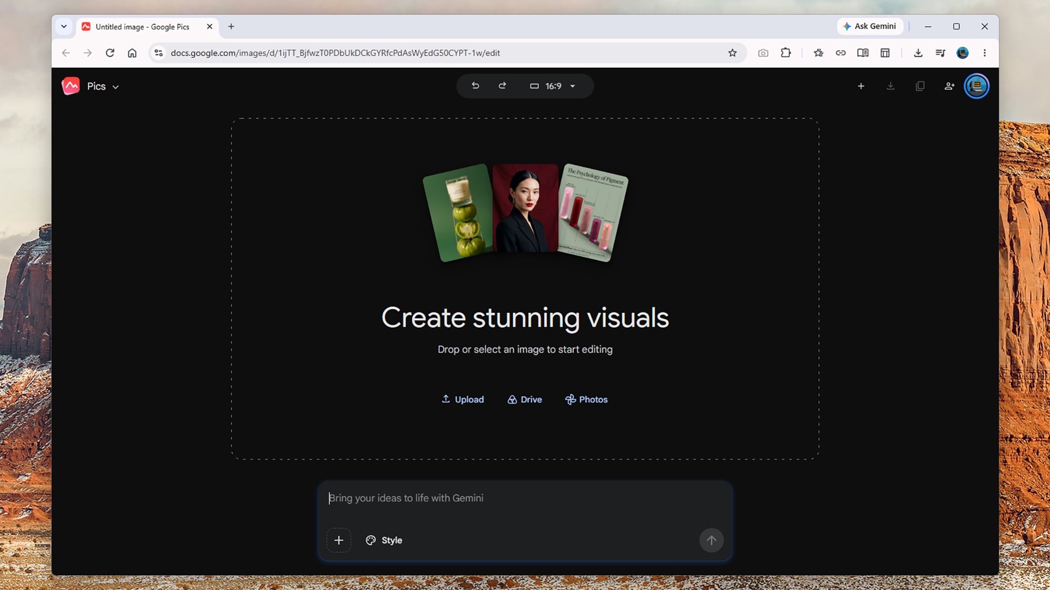1050x590 pixels.
Task: Go forward in browser history
Action: [x=88, y=53]
